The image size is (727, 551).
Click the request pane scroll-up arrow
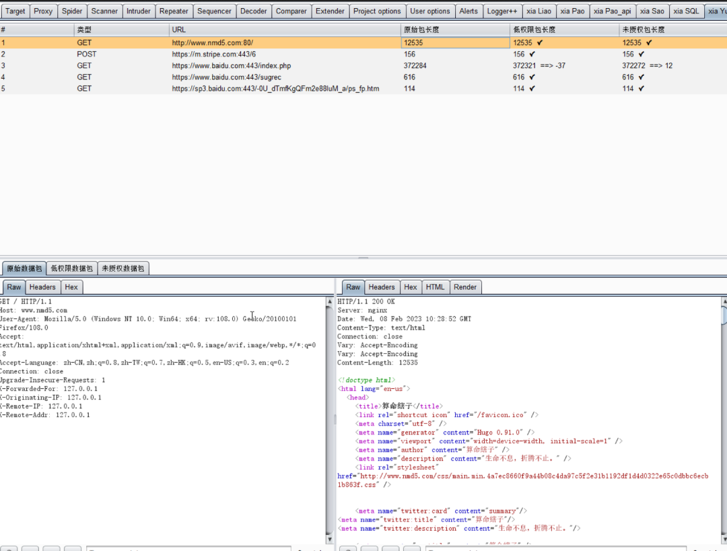[x=330, y=301]
